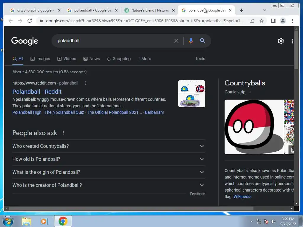Open the 'Polandball - Reddit' result
Viewport: 303px width, 227px height.
(37, 92)
